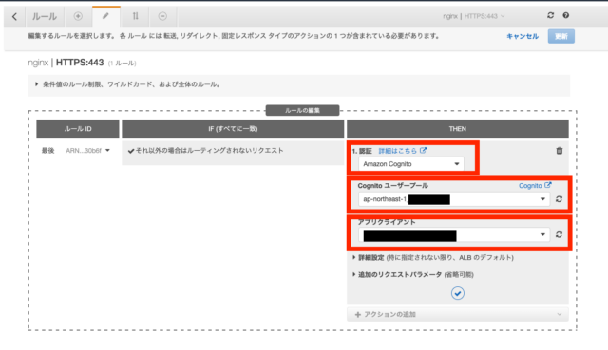This screenshot has height=350, width=608.
Task: Refresh the app client list
Action: click(x=559, y=234)
